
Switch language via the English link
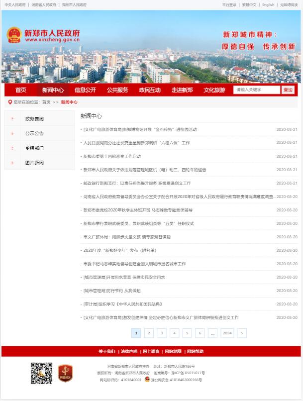(x=268, y=4)
